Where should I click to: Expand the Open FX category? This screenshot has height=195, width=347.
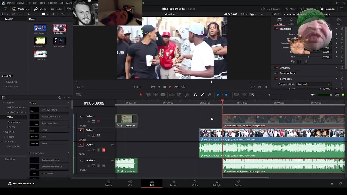(2, 132)
